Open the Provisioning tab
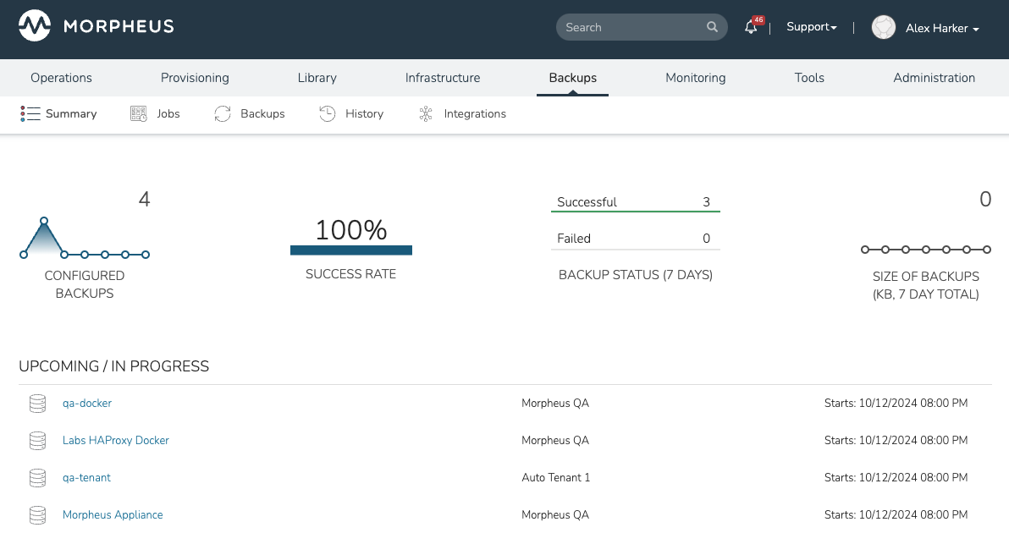The height and width of the screenshot is (544, 1009). [x=195, y=78]
